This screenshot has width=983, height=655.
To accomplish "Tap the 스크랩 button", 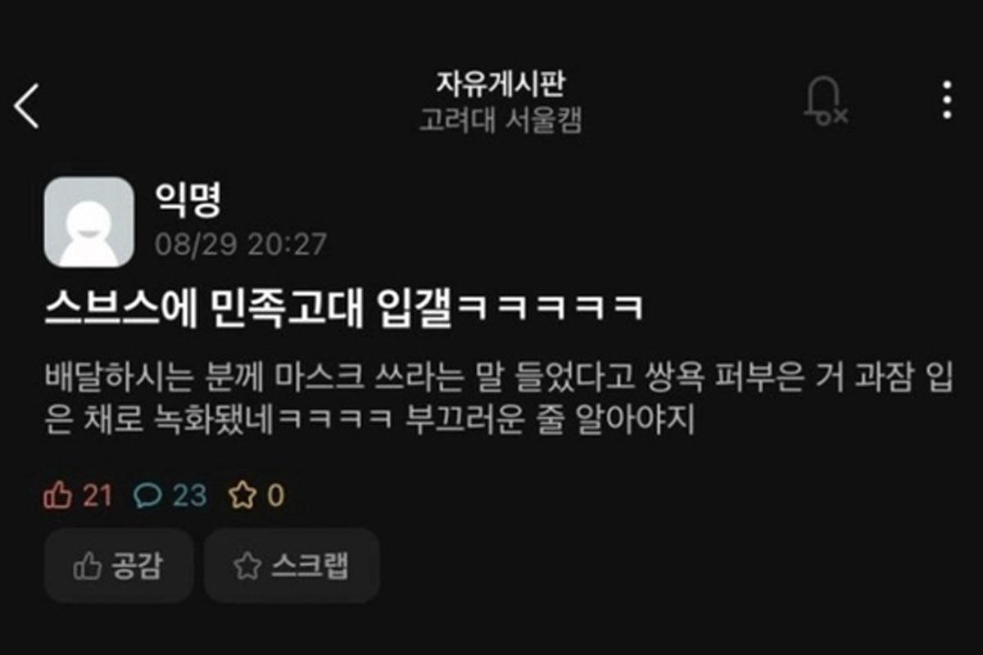I will 292,566.
